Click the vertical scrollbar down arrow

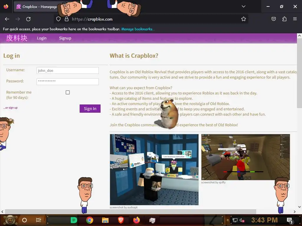[299, 207]
